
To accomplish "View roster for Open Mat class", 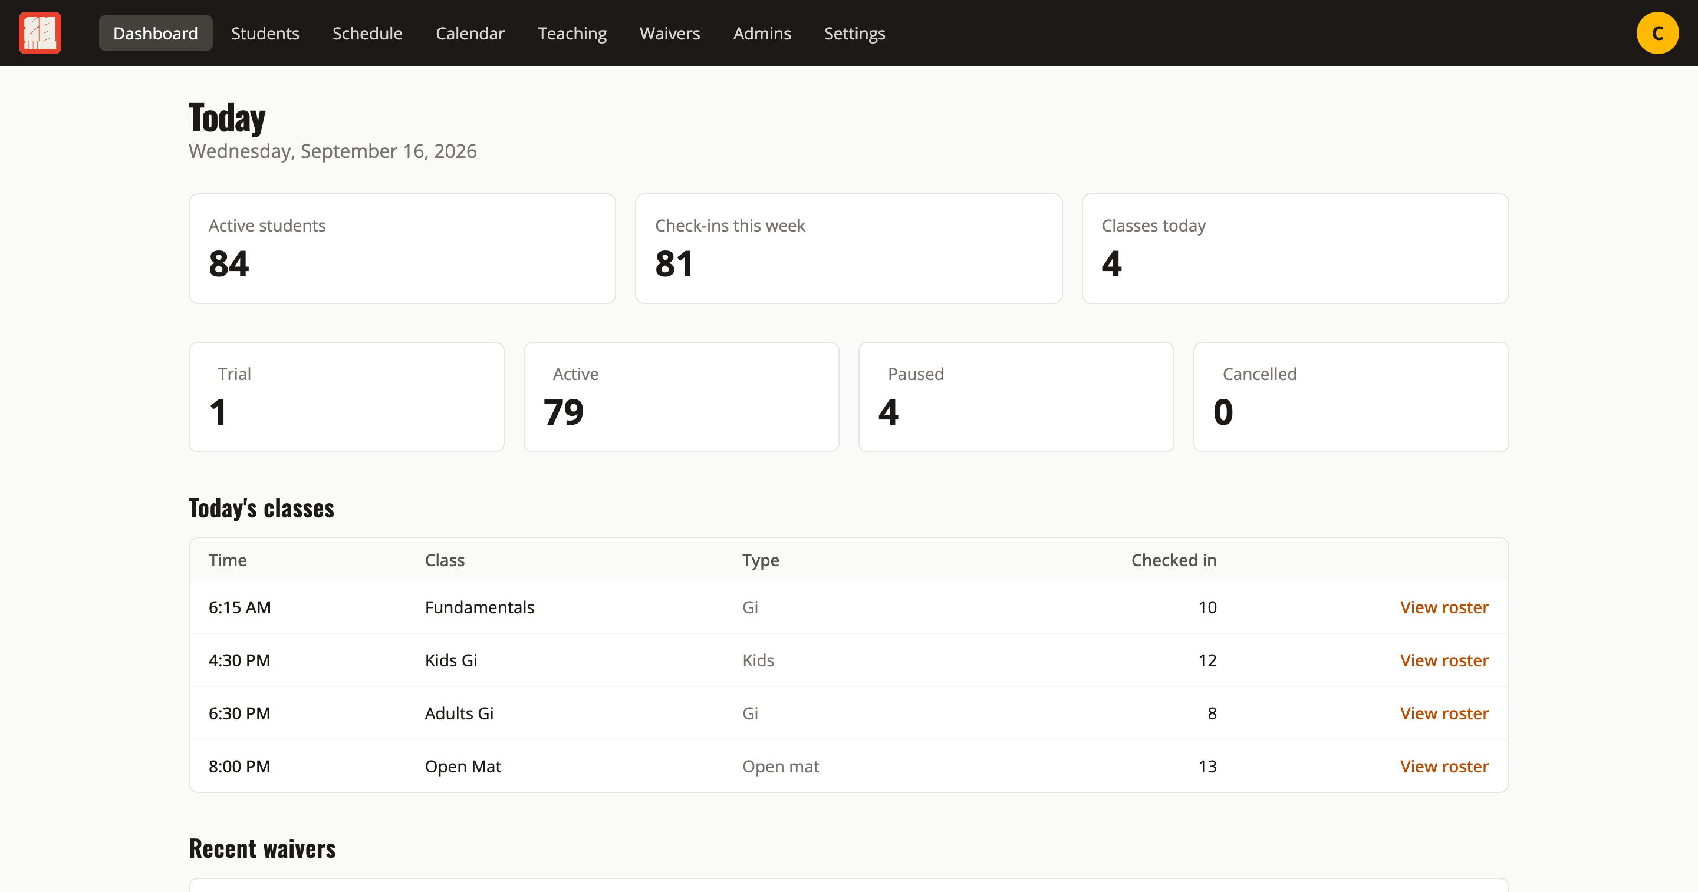I will 1444,766.
